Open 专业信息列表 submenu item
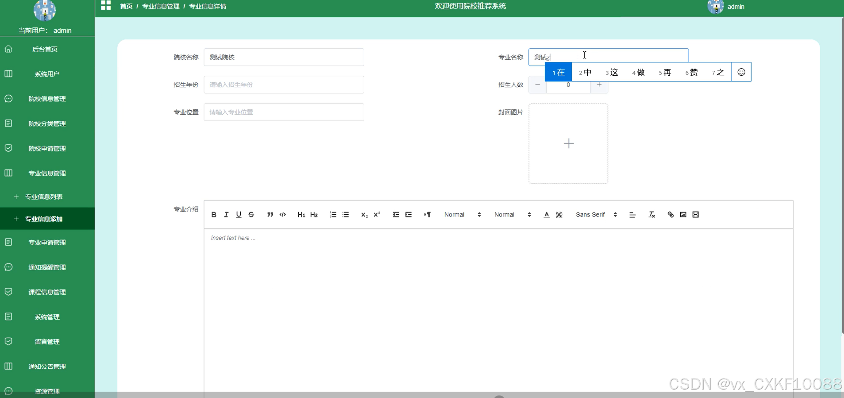Viewport: 844px width, 398px height. 47,197
